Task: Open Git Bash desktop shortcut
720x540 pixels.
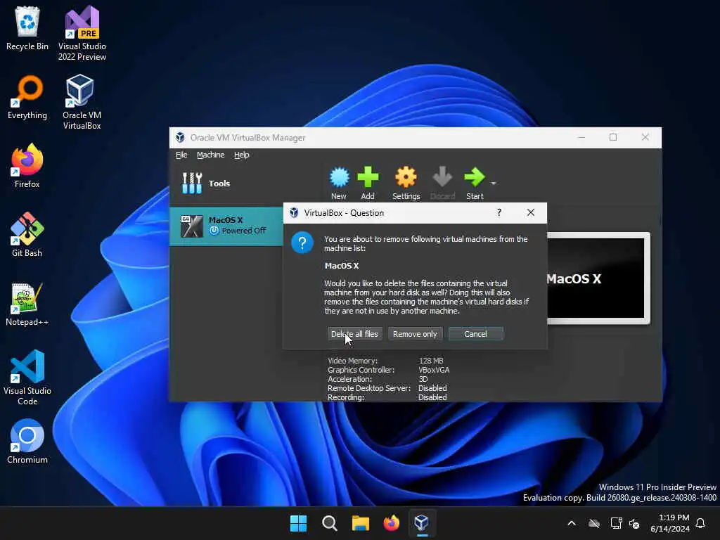Action: click(27, 235)
